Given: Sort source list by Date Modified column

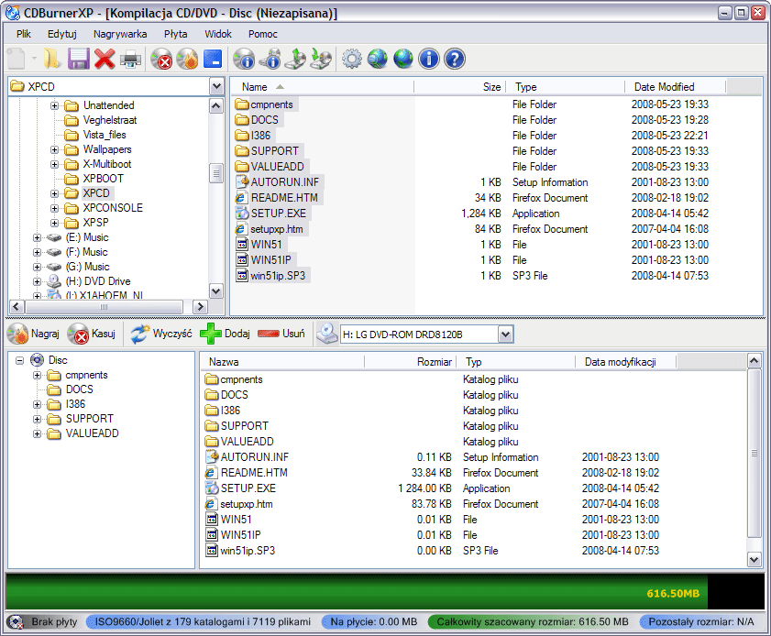Looking at the screenshot, I should [676, 87].
